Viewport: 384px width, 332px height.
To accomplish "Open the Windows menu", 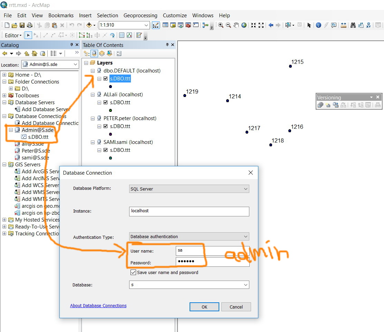I will click(x=203, y=16).
